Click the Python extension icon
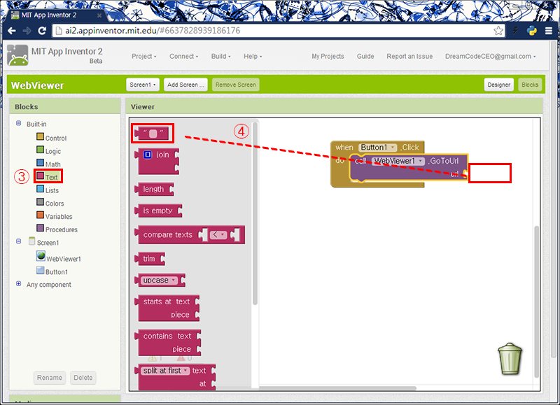The image size is (560, 405). (532, 31)
